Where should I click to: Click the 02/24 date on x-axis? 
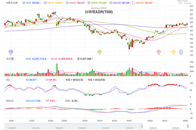click(85, 121)
